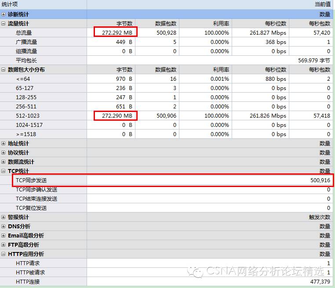Image resolution: width=335 pixels, height=288 pixels.
Task: Click the 500,906 packet count value
Action: (167, 115)
